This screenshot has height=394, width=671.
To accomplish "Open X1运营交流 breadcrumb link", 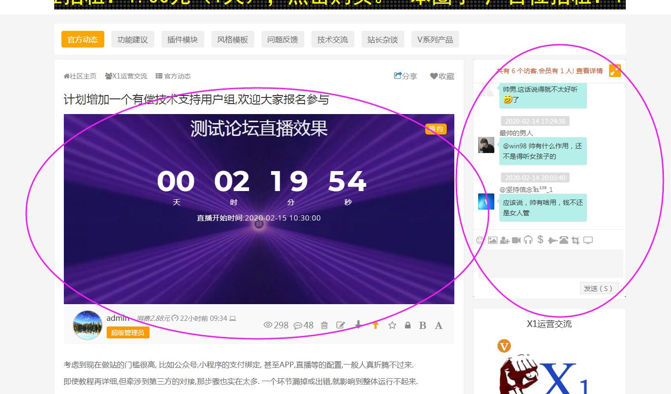I will pos(126,76).
